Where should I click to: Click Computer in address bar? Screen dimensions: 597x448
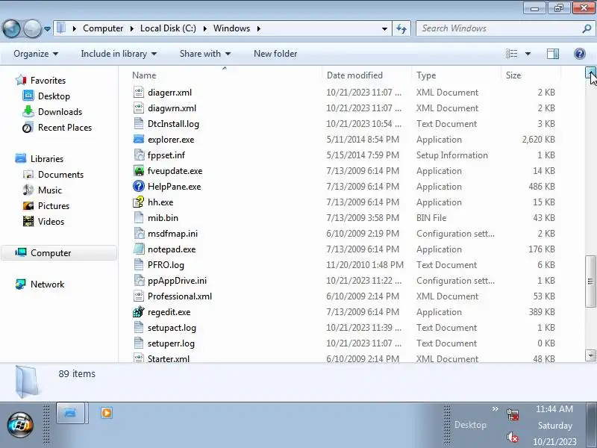pos(103,28)
